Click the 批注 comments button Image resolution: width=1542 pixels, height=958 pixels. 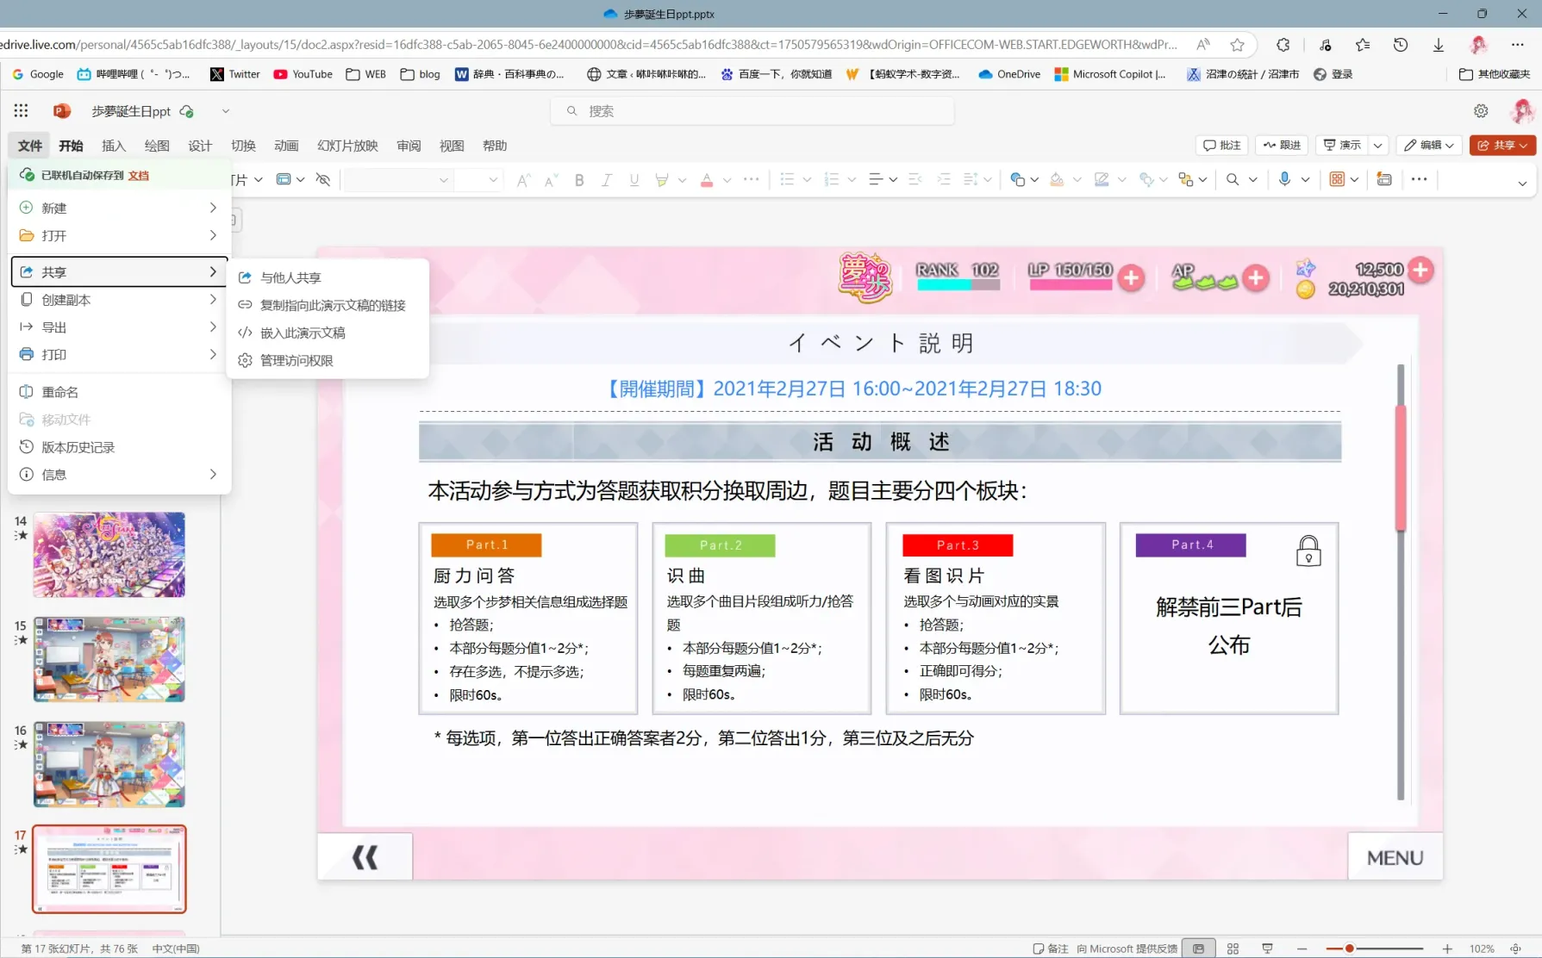point(1221,145)
